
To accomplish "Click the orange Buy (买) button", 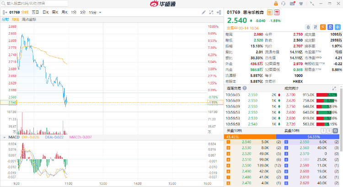I will pyautogui.click(x=322, y=27).
